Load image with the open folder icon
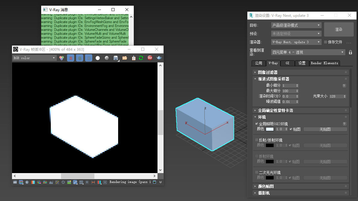 (125, 58)
